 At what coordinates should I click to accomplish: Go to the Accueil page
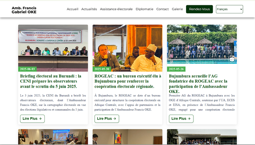72,9
